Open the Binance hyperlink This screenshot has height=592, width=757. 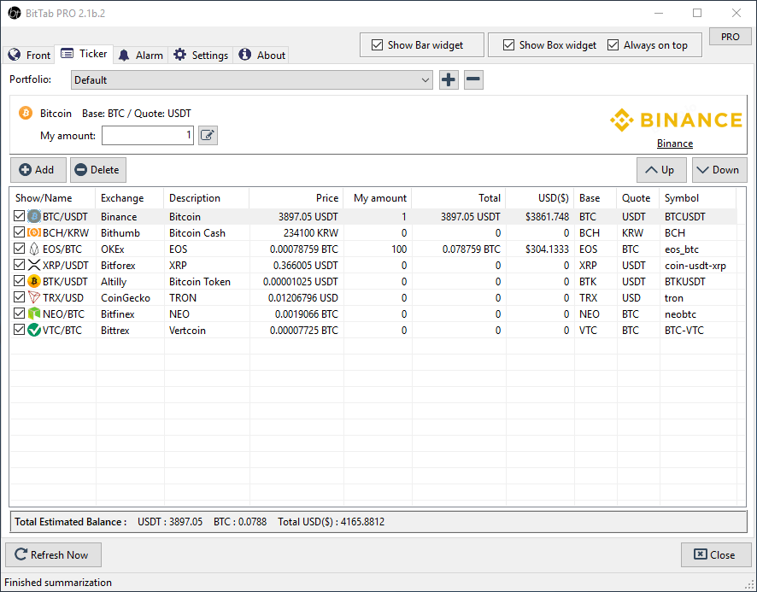(674, 143)
